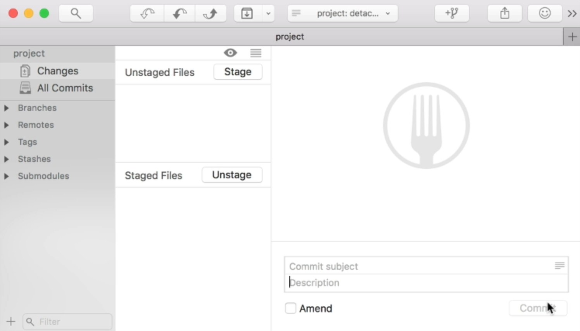Enable the Amend checkbox
580x331 pixels.
tap(291, 308)
